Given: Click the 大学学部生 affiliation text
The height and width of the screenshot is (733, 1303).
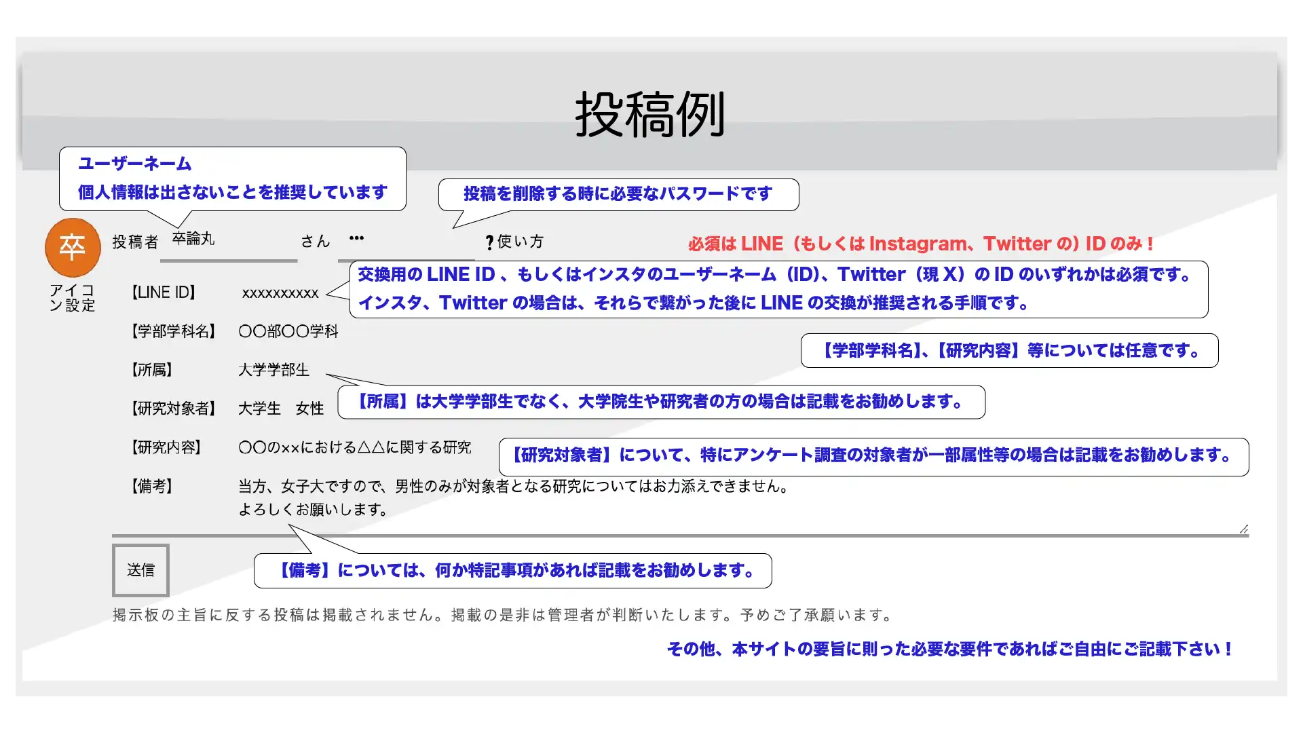Looking at the screenshot, I should tap(273, 370).
